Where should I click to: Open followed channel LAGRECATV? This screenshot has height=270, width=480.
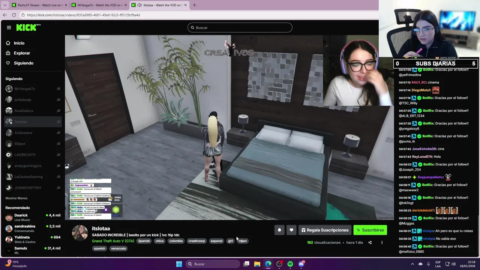(33, 155)
